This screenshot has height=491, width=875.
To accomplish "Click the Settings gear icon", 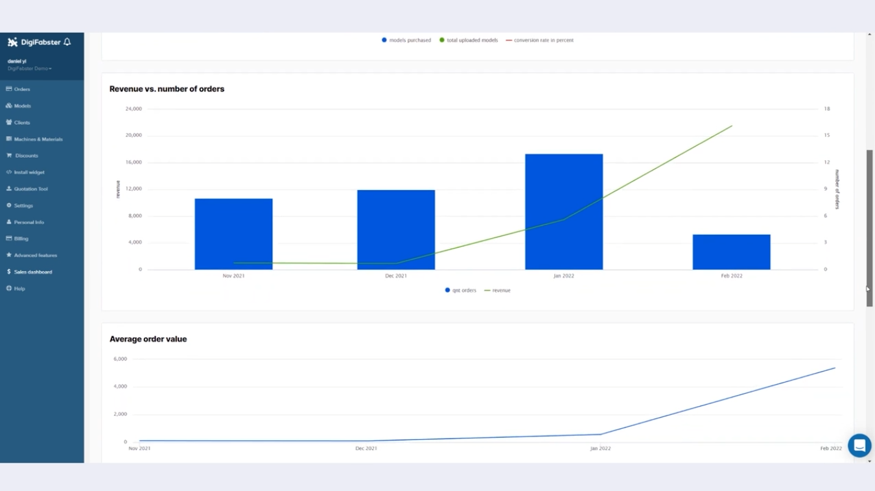I will point(9,206).
